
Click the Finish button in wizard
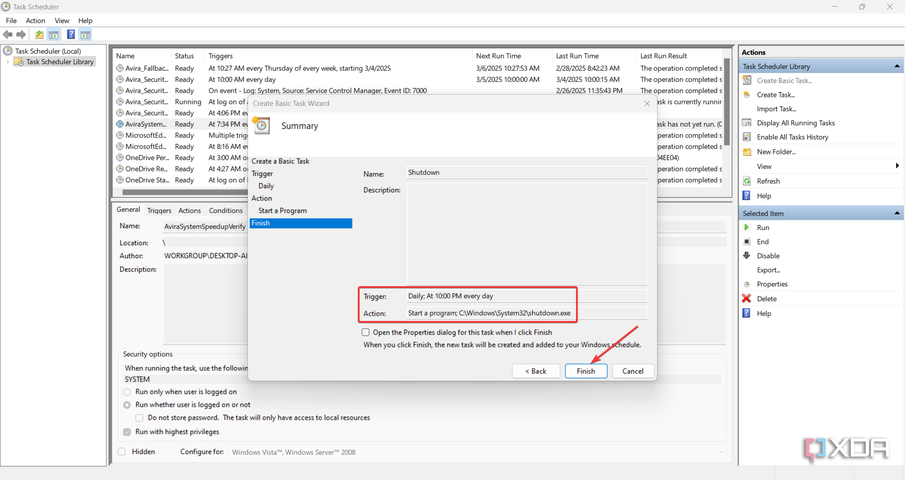click(586, 371)
